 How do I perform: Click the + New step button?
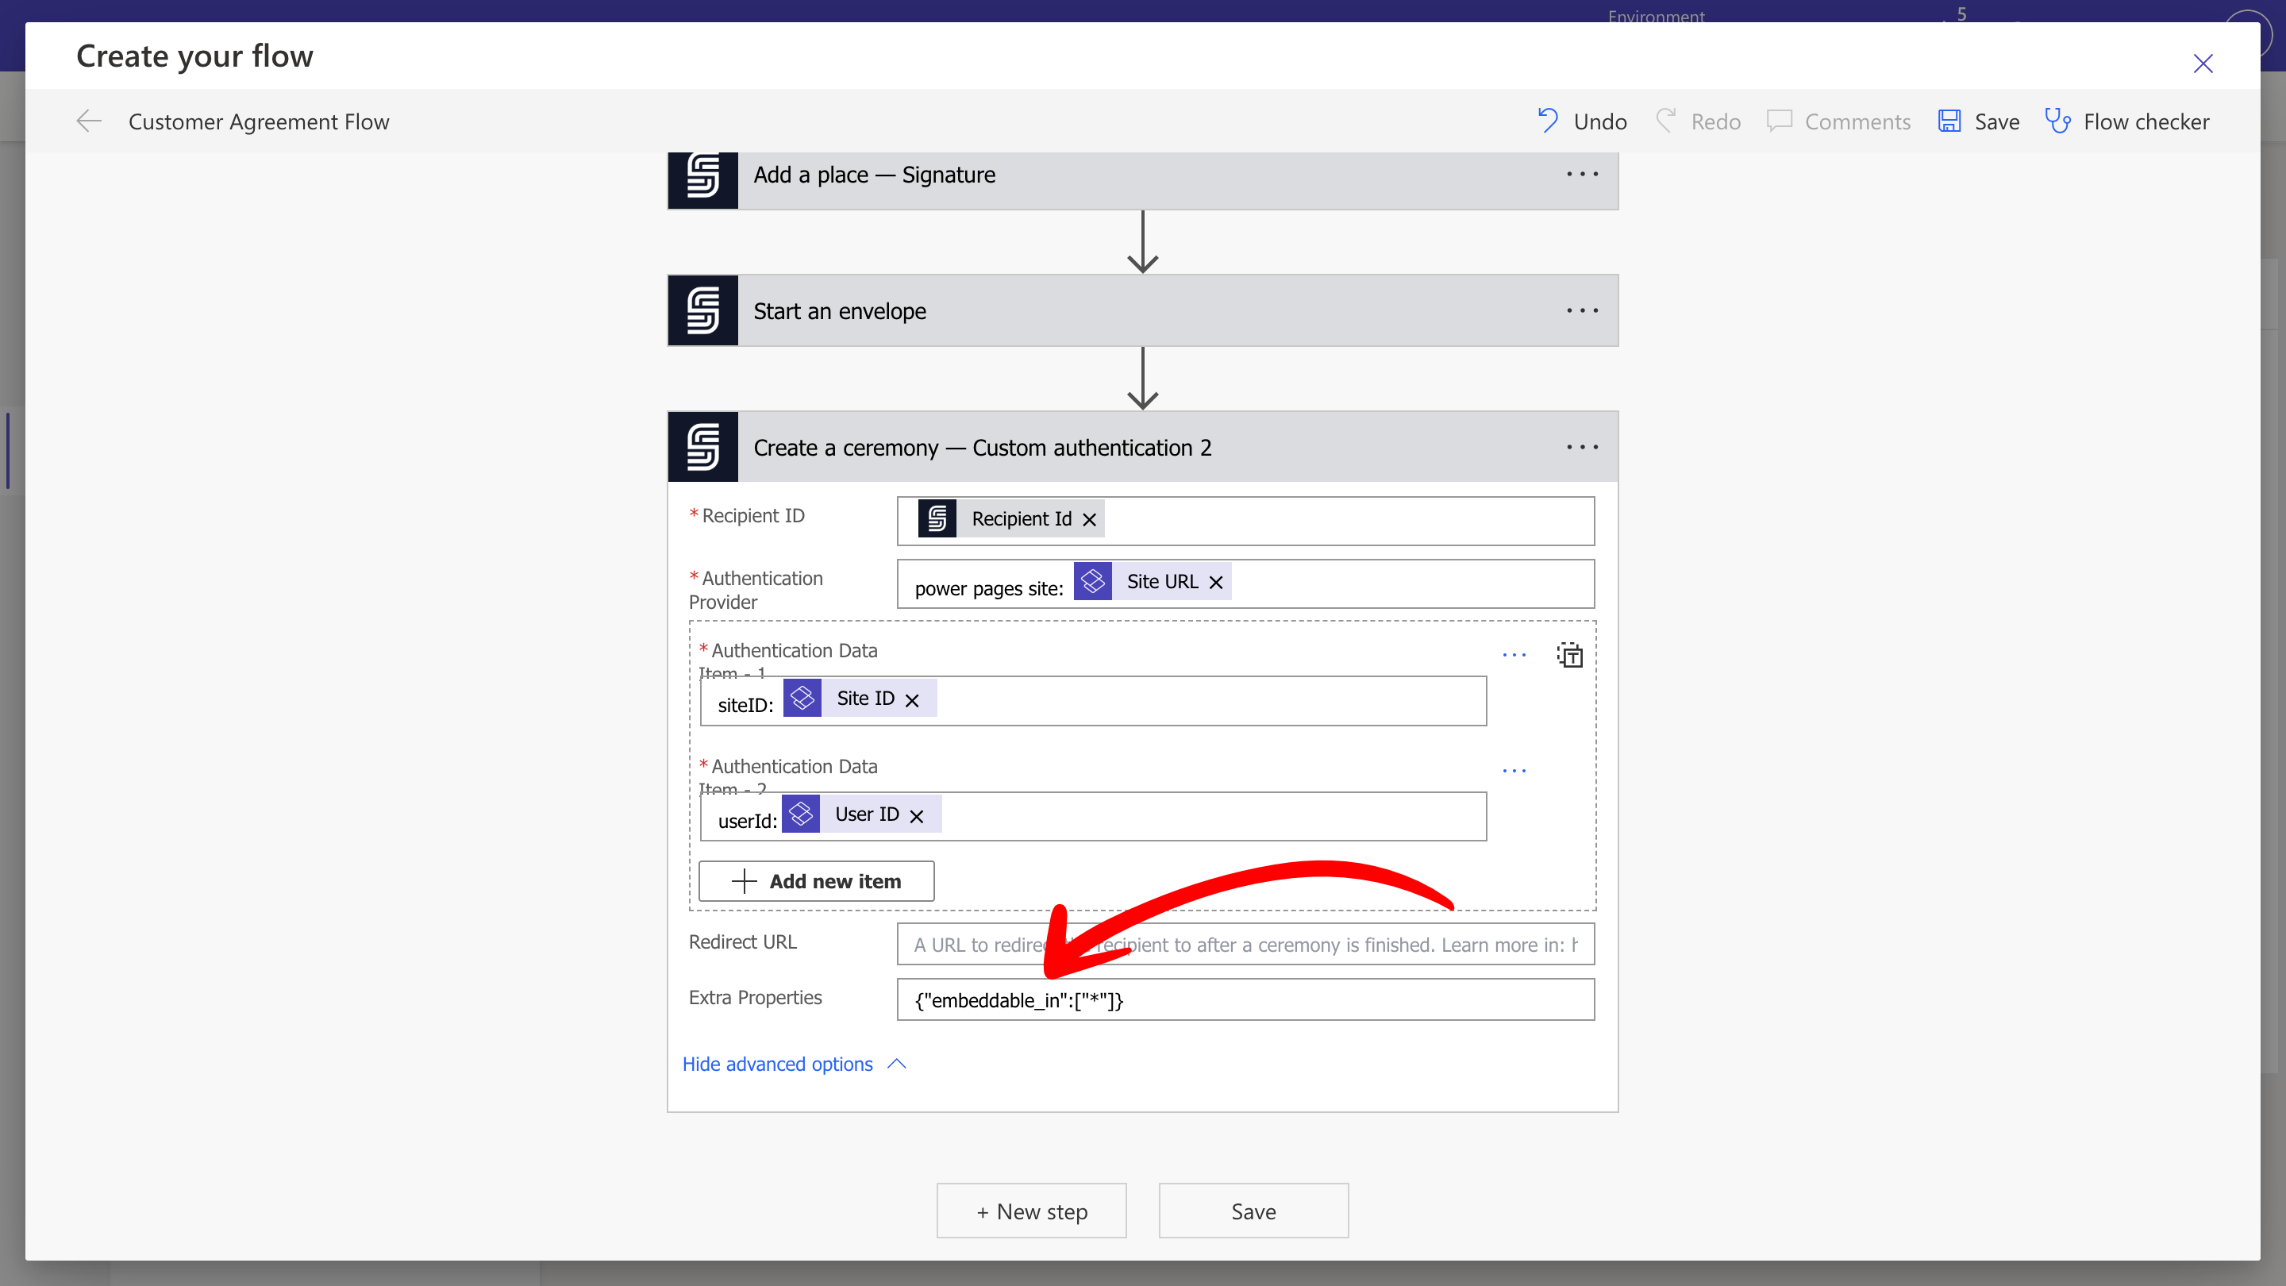click(x=1031, y=1211)
